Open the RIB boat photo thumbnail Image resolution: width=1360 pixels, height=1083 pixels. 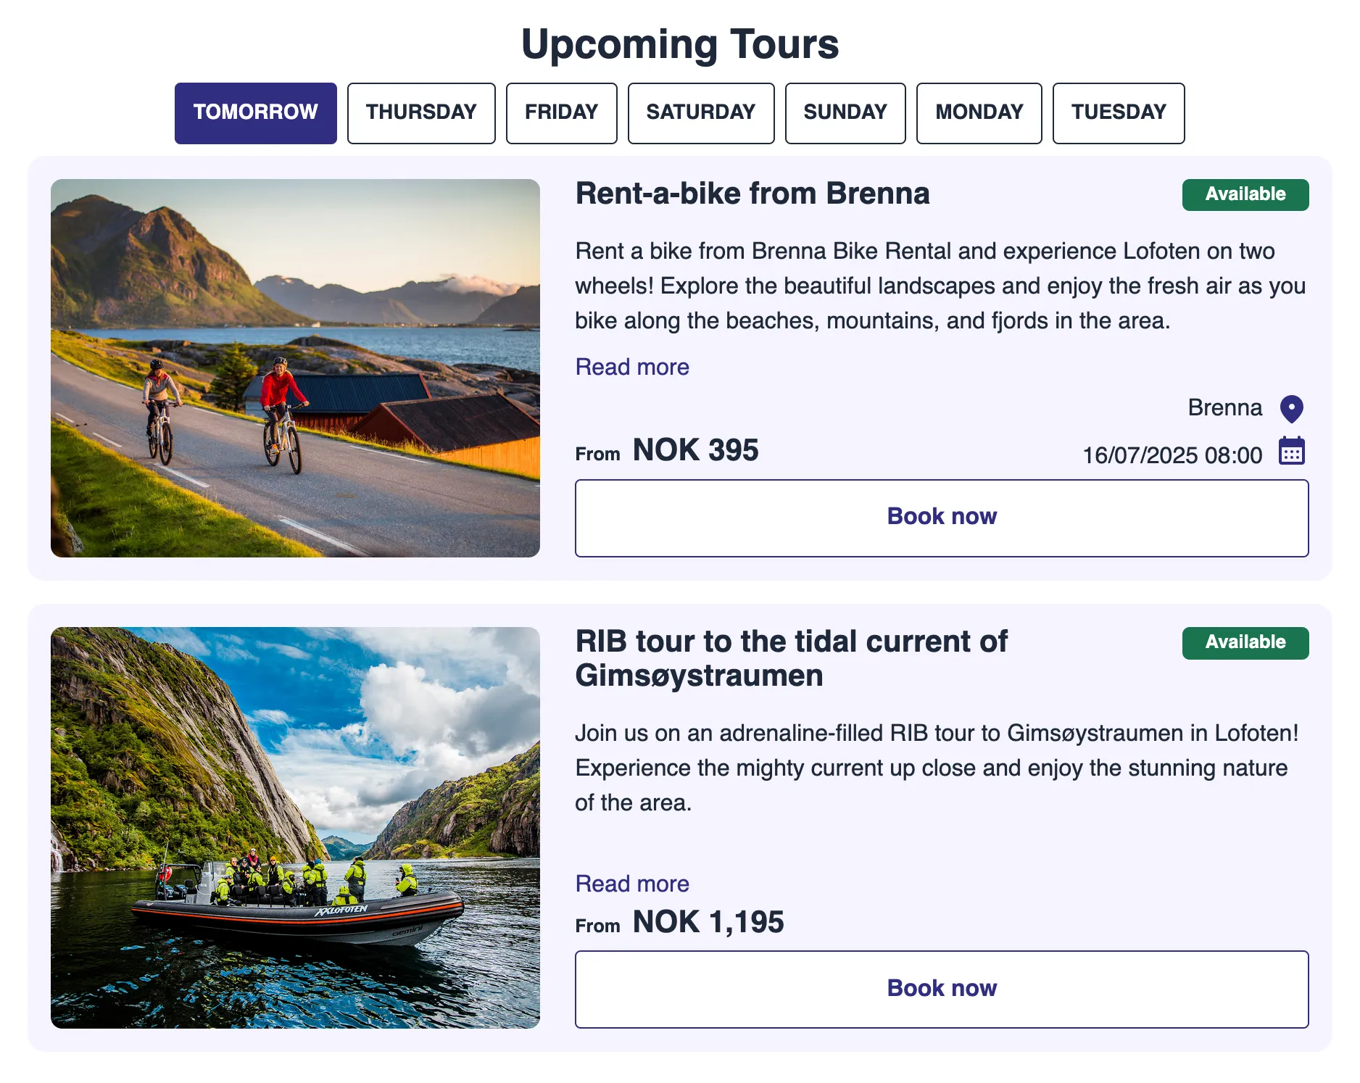point(295,827)
